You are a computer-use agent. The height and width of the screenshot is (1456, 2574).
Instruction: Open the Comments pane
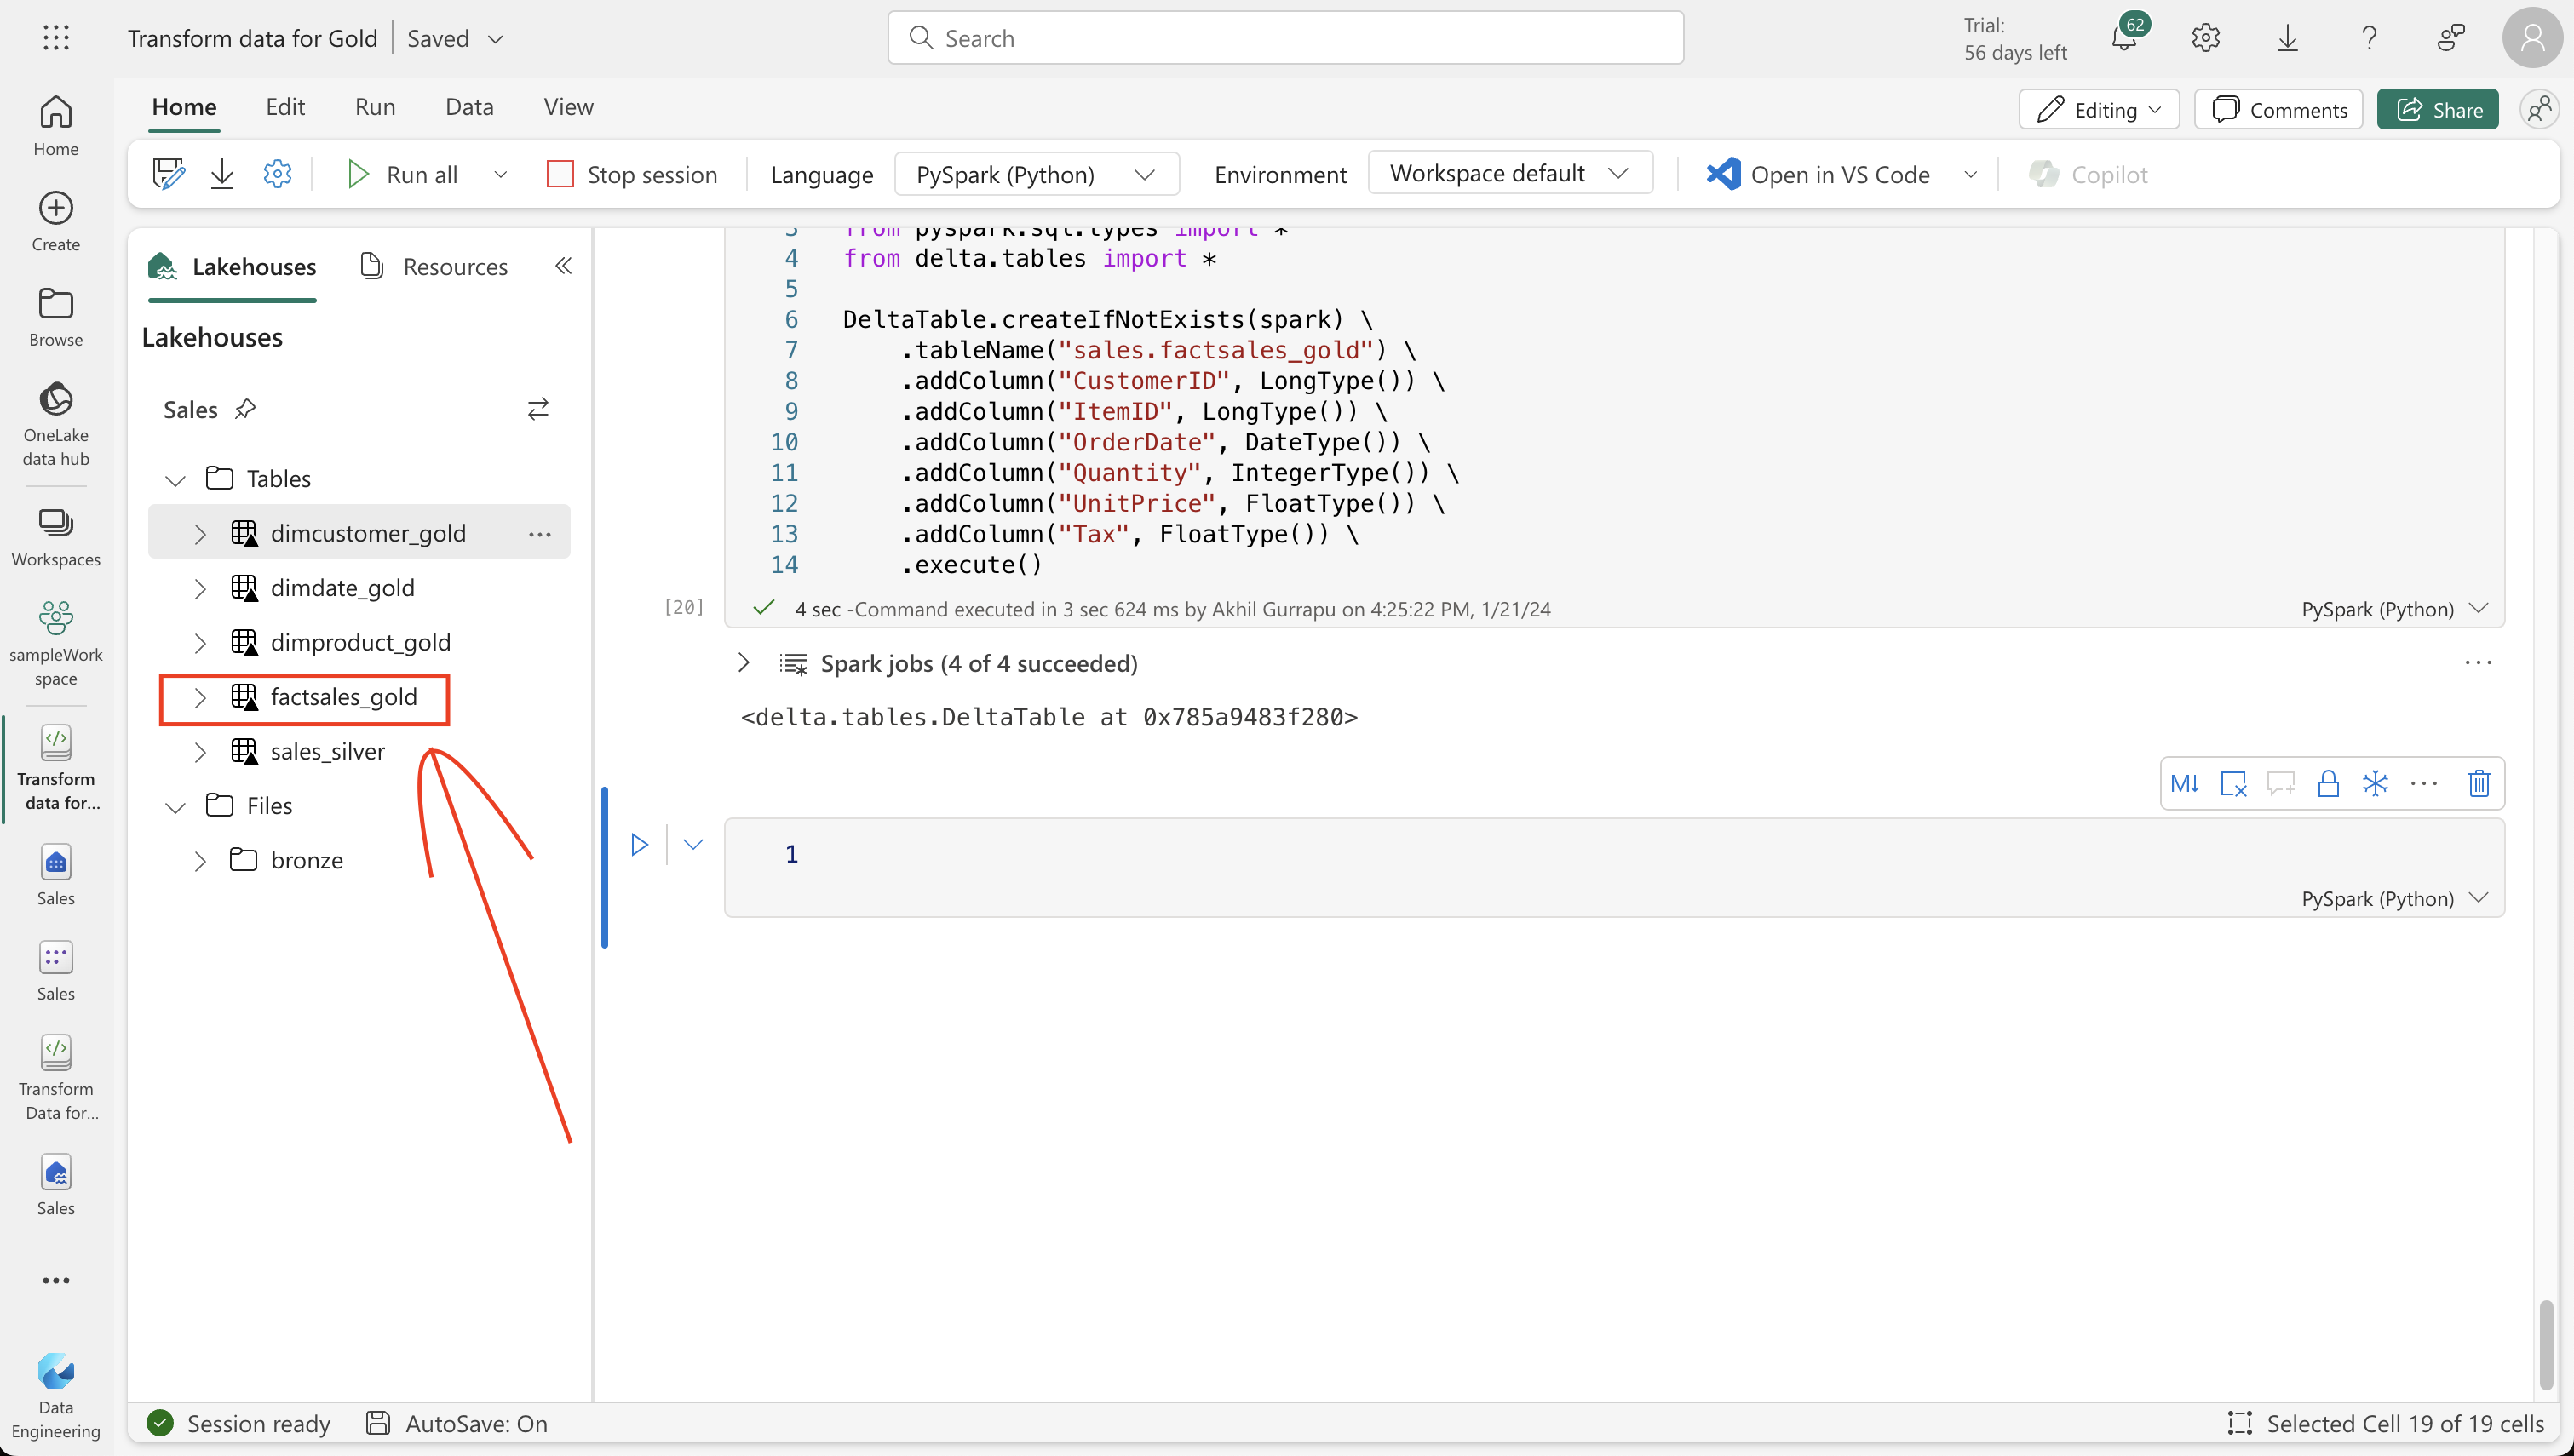click(2278, 109)
